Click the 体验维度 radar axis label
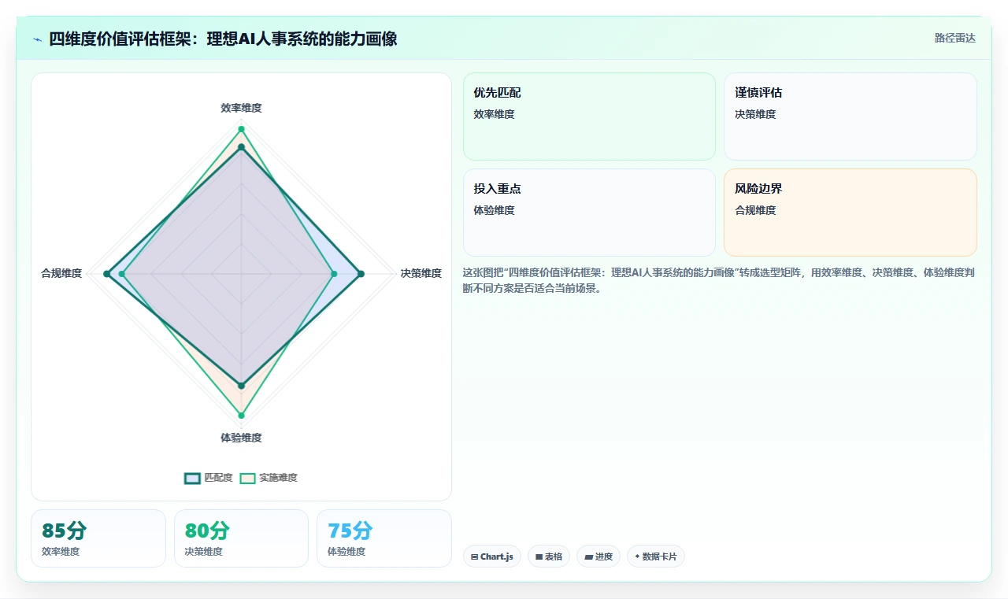Viewport: 1008px width, 599px height. point(241,438)
